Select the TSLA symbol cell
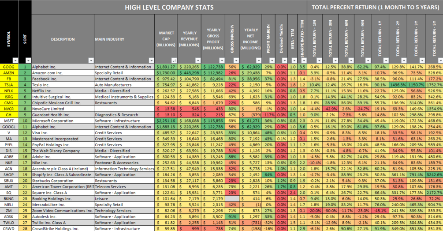The height and width of the screenshot is (231, 443). point(9,85)
